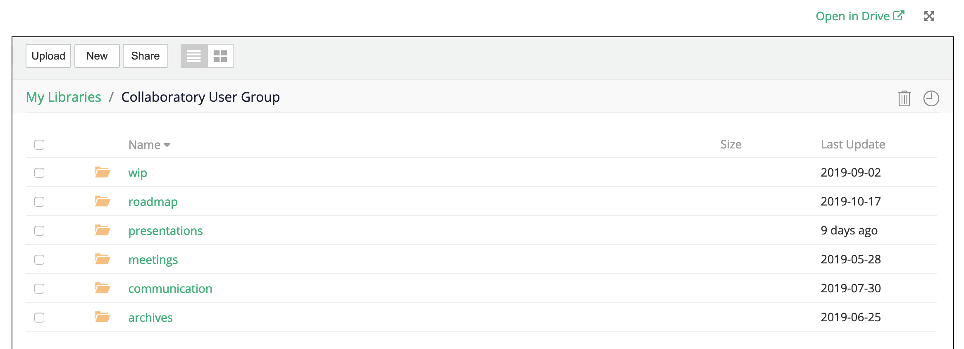Click the Upload button
Viewport: 964px width, 349px height.
tap(48, 56)
